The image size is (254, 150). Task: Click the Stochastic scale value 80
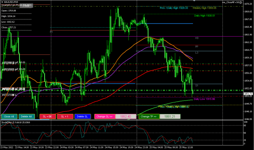[245, 126]
